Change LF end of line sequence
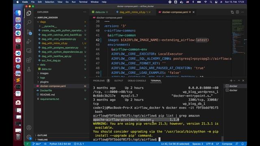260x146 pixels. (x=217, y=144)
